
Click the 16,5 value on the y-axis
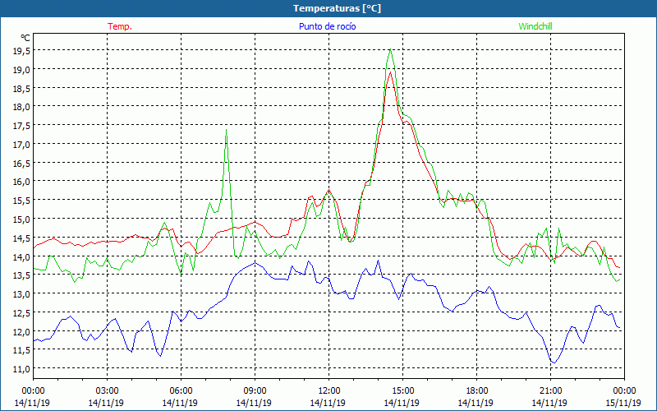tap(22, 163)
